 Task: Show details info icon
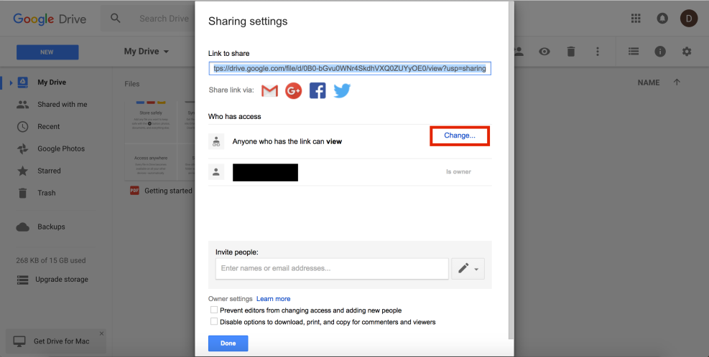(660, 52)
